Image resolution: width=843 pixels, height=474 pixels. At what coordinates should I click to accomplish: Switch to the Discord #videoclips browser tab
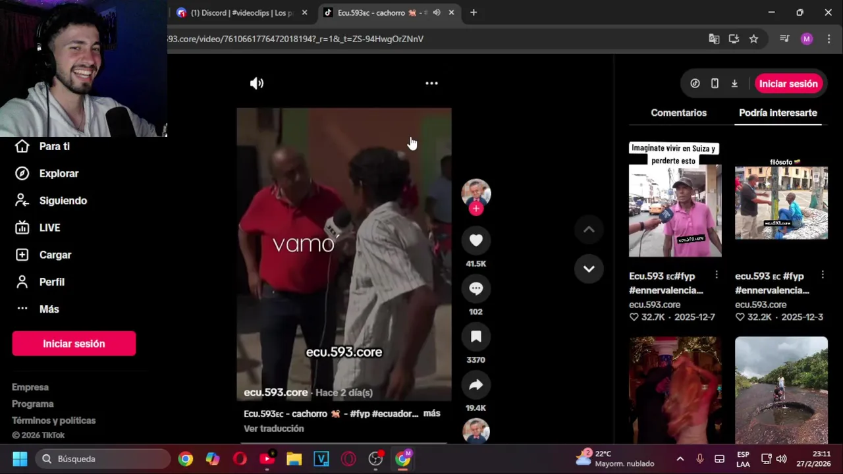tap(237, 13)
